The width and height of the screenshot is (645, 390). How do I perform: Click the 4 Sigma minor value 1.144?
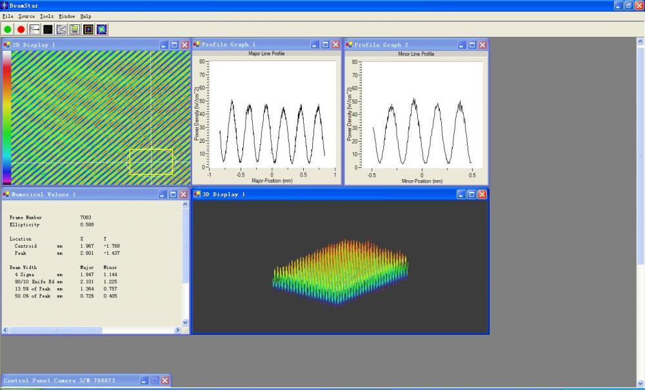pos(110,274)
